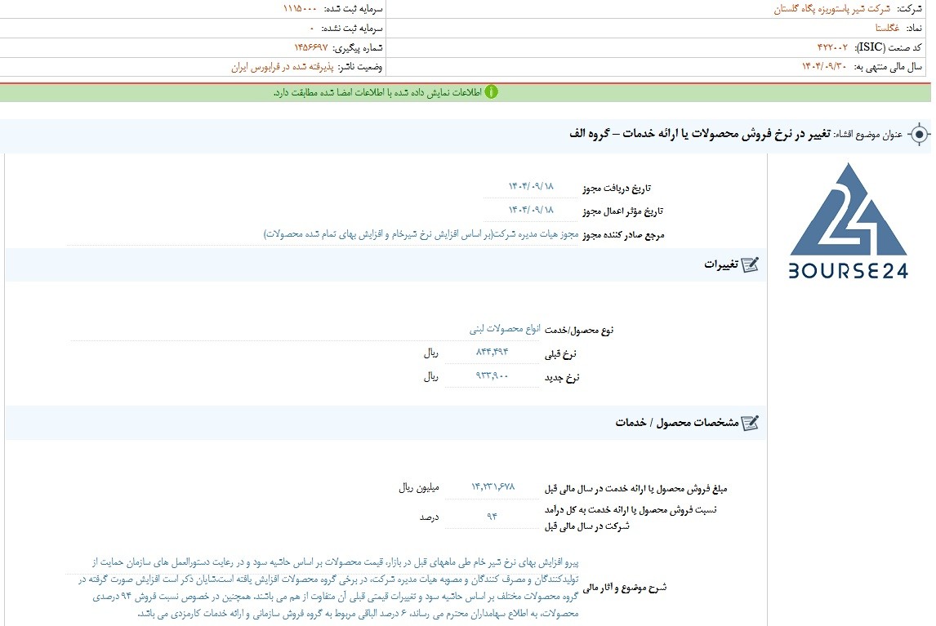Click the درصد unit label
The width and height of the screenshot is (936, 626).
tap(429, 517)
